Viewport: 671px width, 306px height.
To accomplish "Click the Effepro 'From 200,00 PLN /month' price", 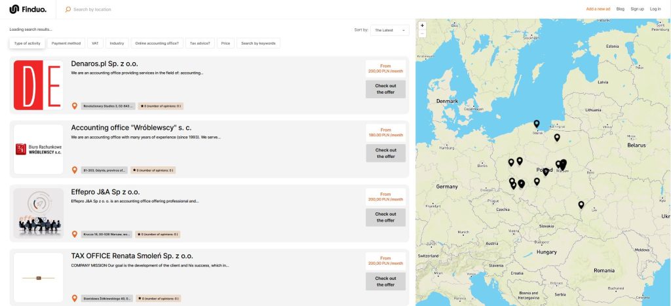I will [x=385, y=197].
